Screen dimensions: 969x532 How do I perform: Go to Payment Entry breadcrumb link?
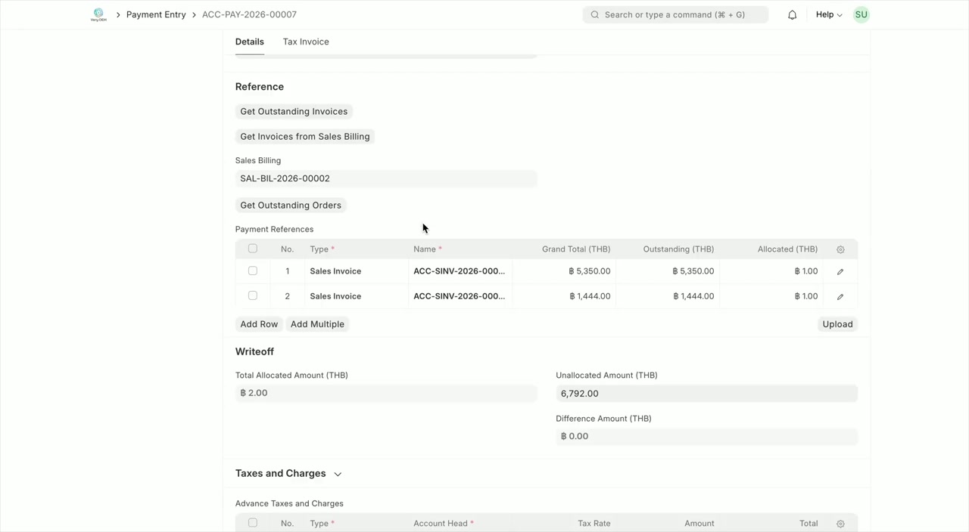(156, 14)
